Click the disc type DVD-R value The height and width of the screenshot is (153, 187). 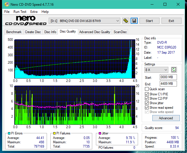tap(162, 43)
